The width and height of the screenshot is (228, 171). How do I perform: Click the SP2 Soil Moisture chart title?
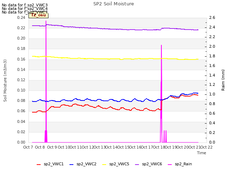point(114,4)
